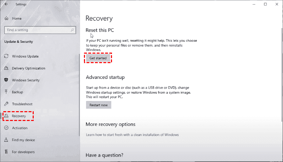Click the Backup arrow icon
This screenshot has height=162, width=283.
coord(6,92)
